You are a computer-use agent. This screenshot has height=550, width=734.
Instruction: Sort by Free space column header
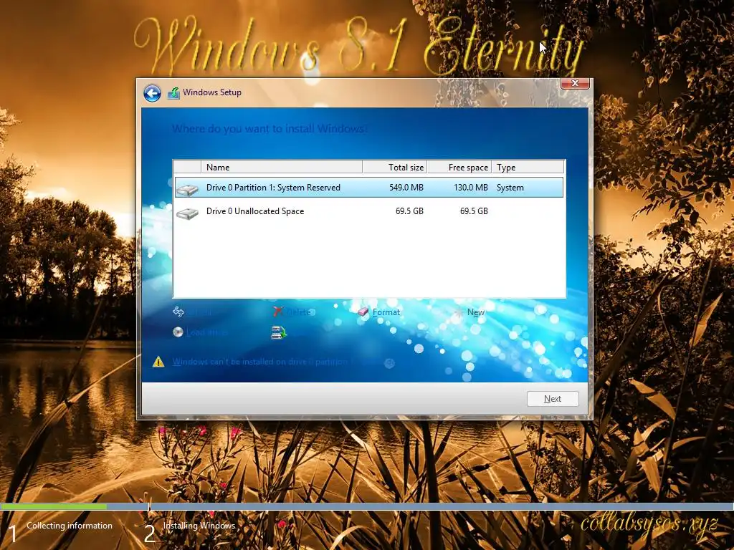459,167
